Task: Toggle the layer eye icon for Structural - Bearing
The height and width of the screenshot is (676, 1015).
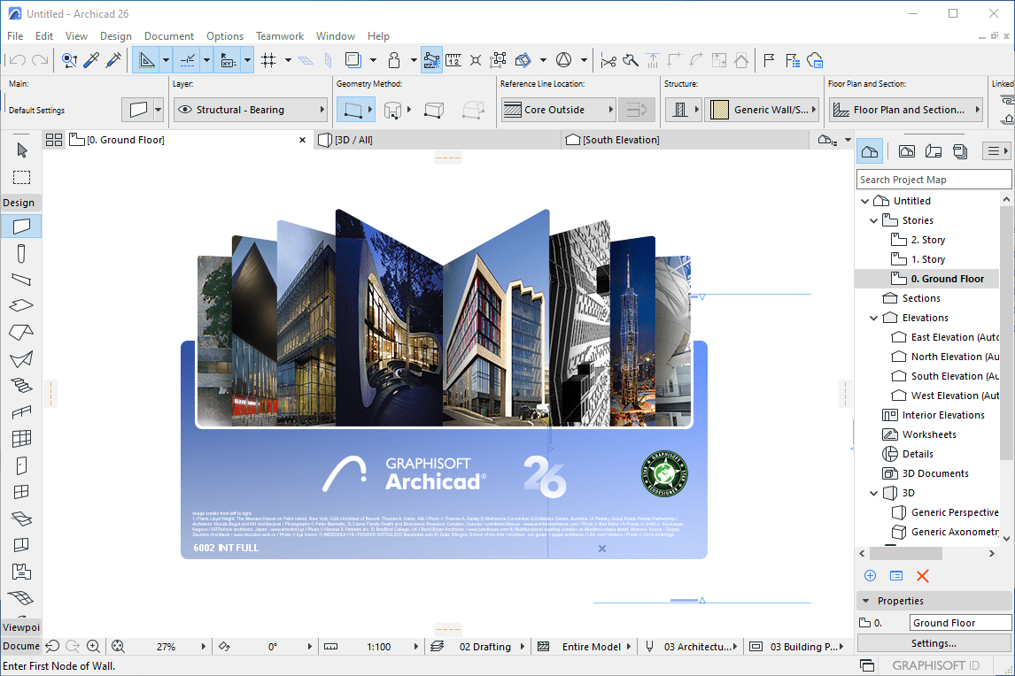Action: (185, 110)
